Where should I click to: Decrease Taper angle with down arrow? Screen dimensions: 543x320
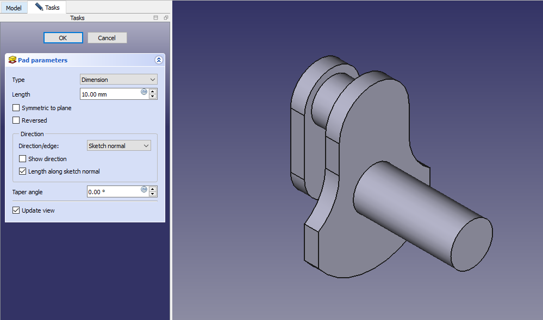pos(153,194)
